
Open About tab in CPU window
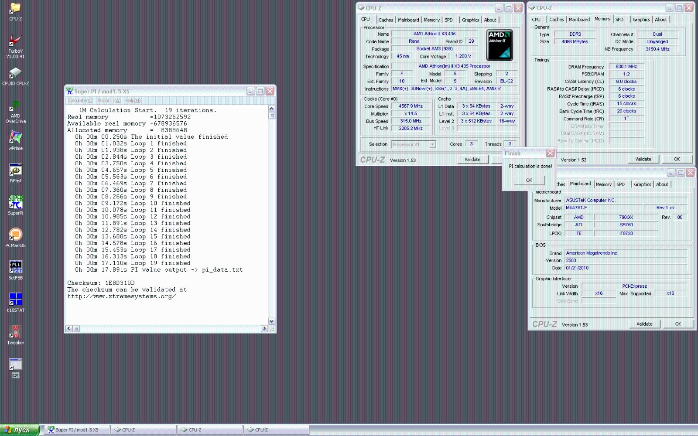(x=490, y=20)
